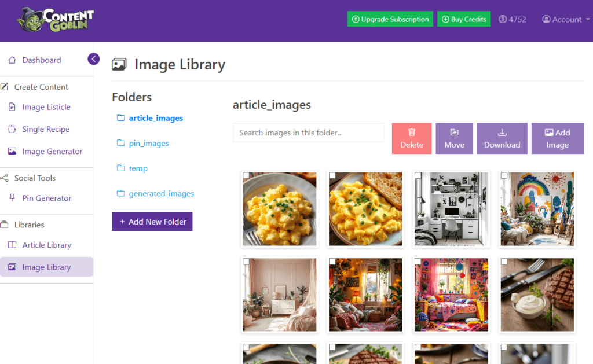Open the colorful boho bedroom thumbnail
593x364 pixels.
451,295
